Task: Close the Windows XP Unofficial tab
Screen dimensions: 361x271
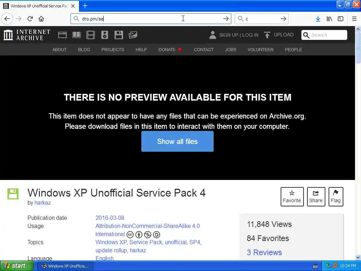Action: [x=73, y=6]
